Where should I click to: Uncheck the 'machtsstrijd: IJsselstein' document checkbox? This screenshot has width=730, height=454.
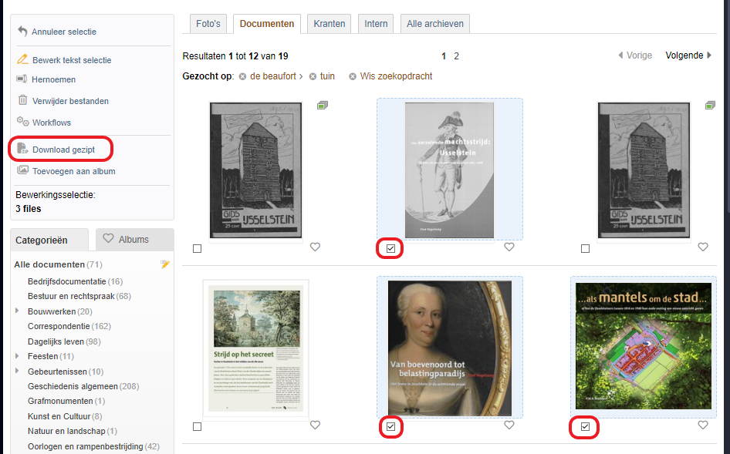tap(390, 249)
